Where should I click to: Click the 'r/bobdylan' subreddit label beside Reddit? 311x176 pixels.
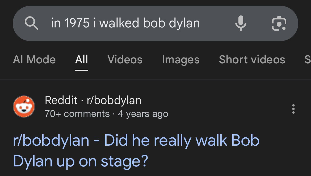pos(114,100)
